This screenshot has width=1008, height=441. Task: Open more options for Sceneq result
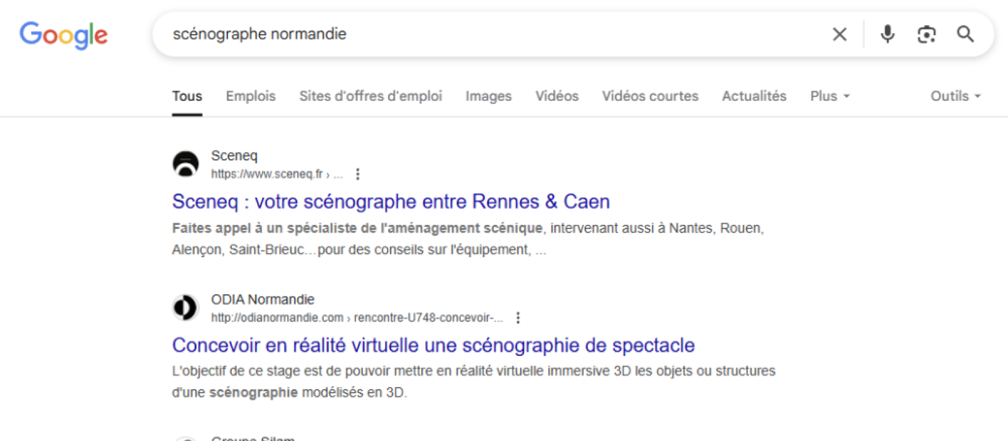click(x=358, y=174)
